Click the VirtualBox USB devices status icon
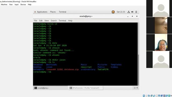Screen dimensions: 172x97 click(154, 96)
